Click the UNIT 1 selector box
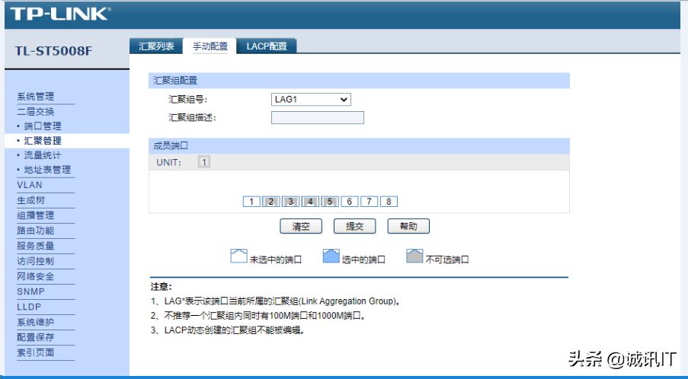Viewport: 688px width, 379px height. tap(204, 162)
